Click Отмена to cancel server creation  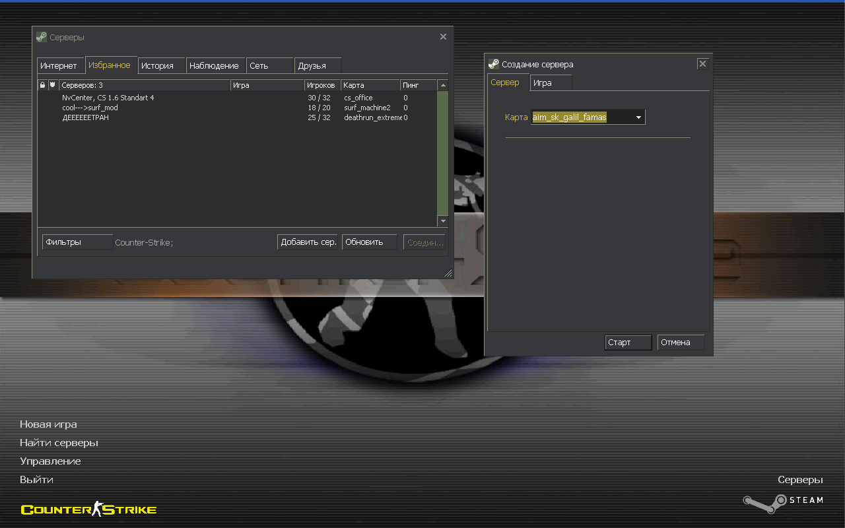tap(681, 343)
